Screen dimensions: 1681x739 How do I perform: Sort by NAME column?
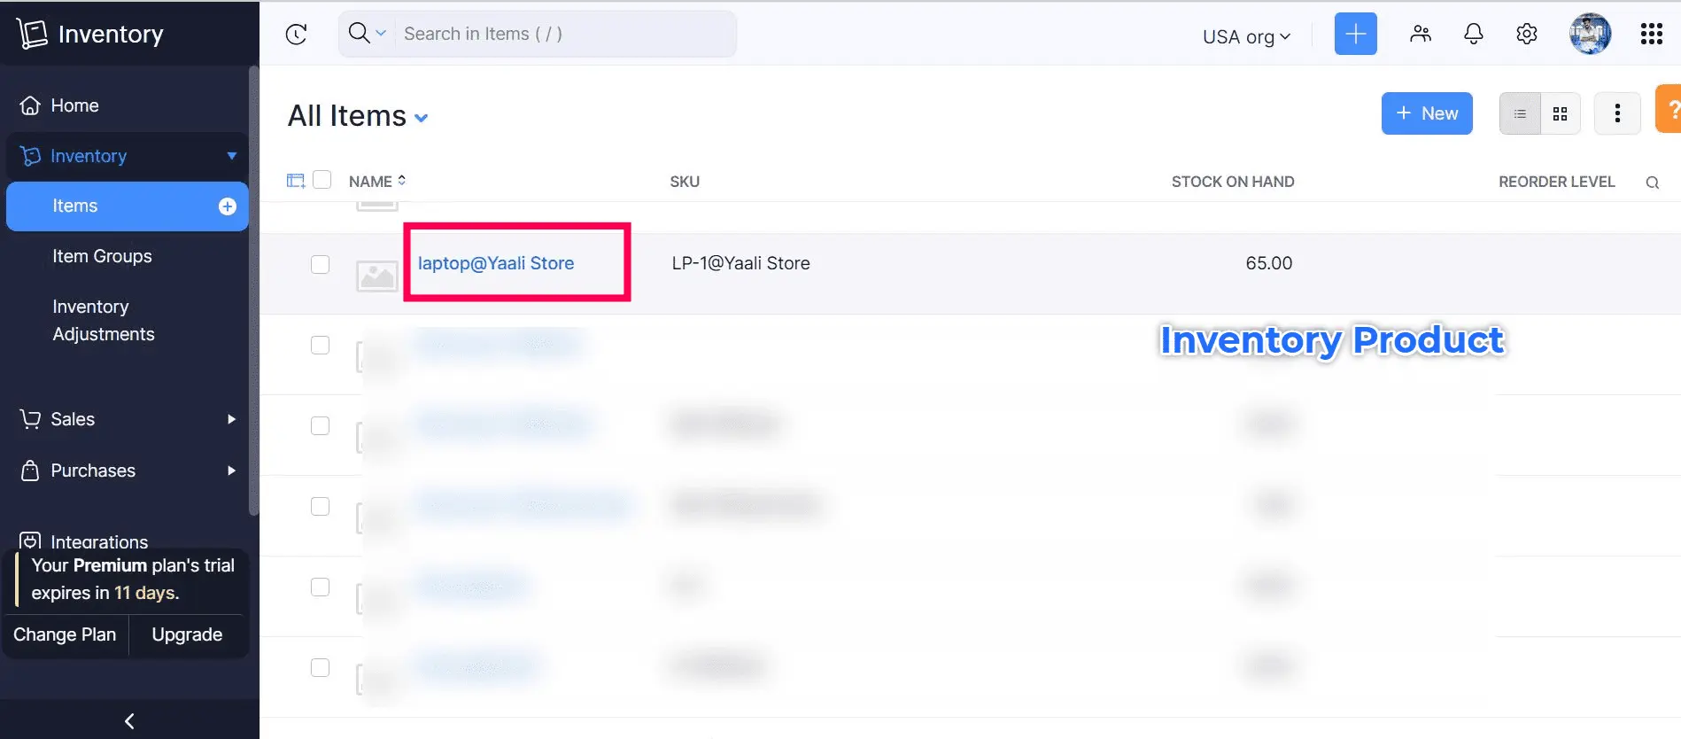[377, 181]
